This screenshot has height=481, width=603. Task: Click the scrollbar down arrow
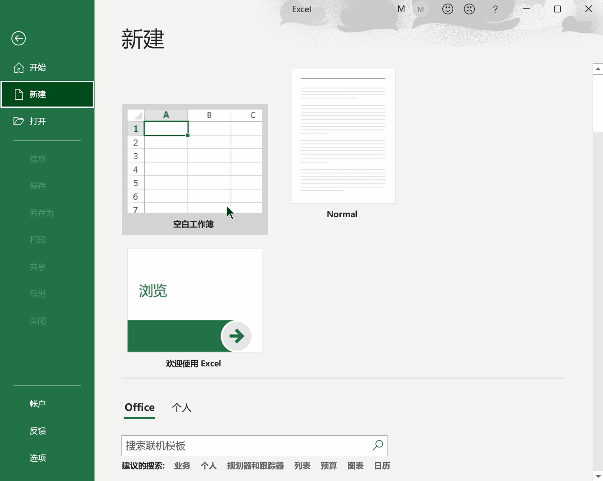[598, 476]
